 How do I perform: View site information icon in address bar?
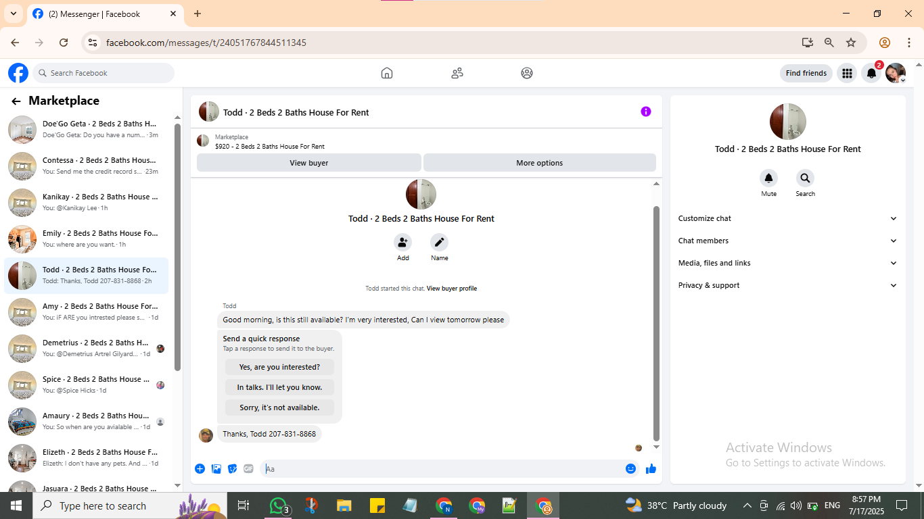point(93,43)
